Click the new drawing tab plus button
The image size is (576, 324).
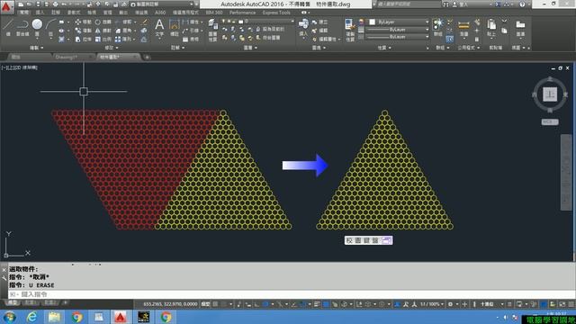[147, 57]
